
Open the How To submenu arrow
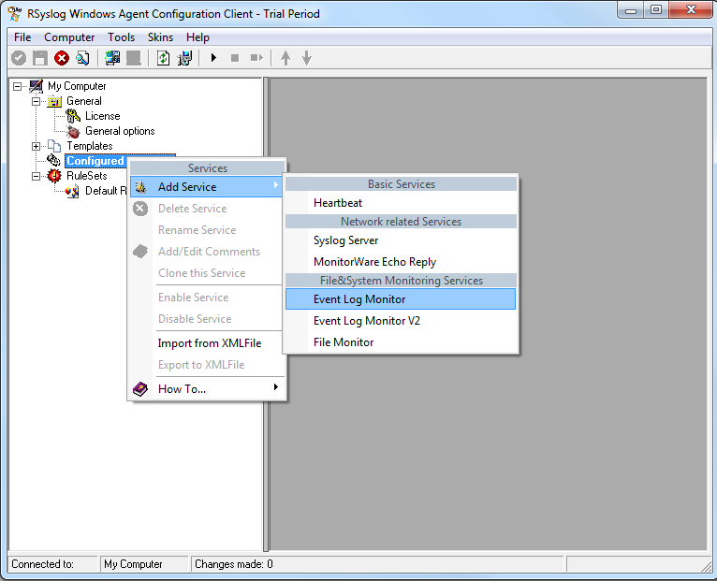point(275,387)
